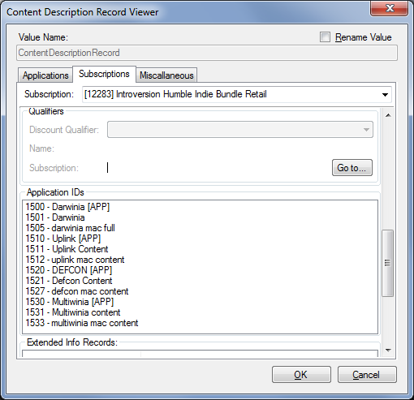Confirm with the OK button

[301, 375]
